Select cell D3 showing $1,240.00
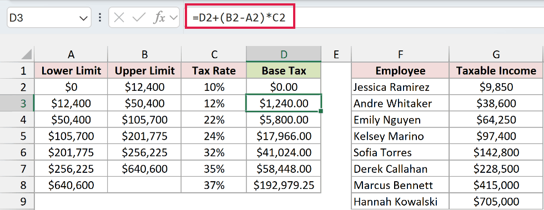 284,103
